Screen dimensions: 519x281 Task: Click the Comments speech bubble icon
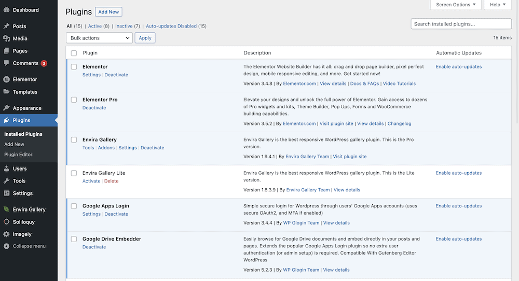click(x=6, y=63)
